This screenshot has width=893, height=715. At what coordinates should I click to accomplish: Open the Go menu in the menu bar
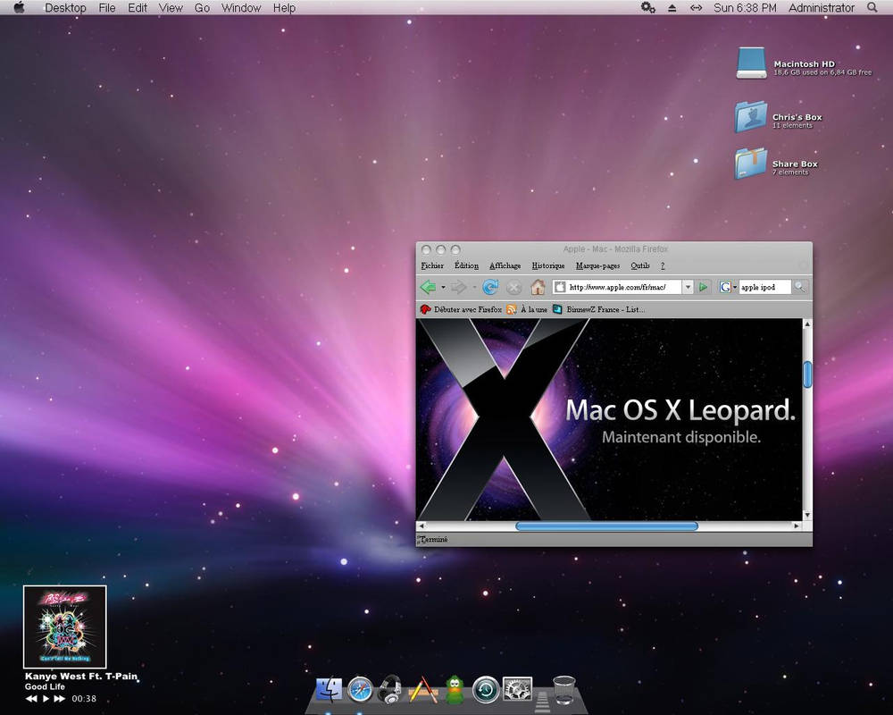tap(202, 8)
